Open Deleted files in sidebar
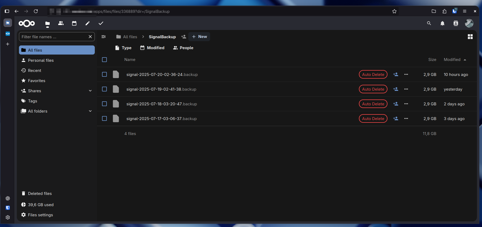482x227 pixels. (x=57, y=194)
